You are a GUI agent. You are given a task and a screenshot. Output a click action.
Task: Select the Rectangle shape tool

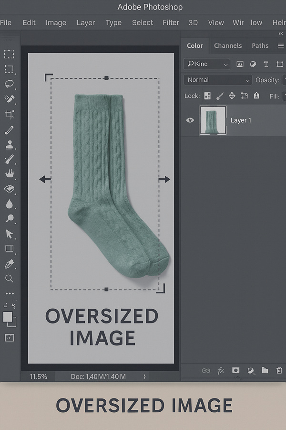click(10, 248)
